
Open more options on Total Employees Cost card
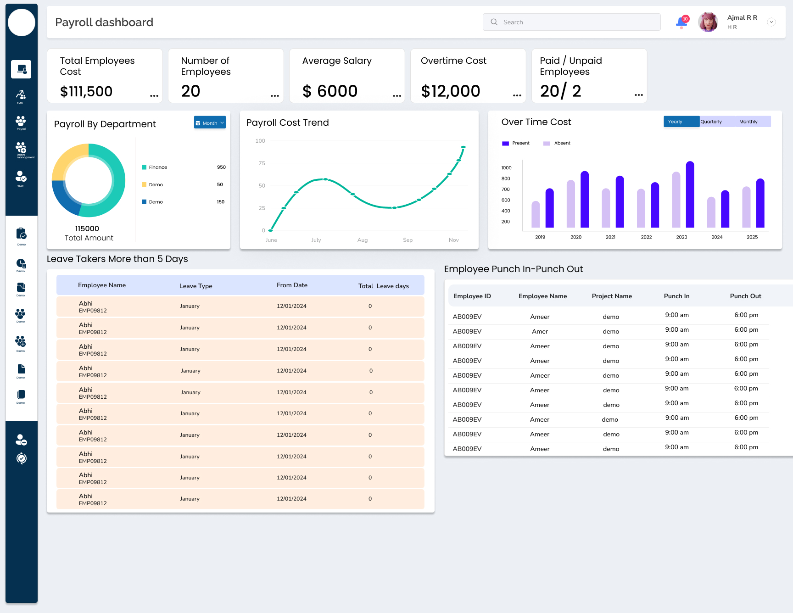coord(154,95)
